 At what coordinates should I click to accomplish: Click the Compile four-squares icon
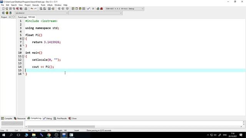[73, 9]
